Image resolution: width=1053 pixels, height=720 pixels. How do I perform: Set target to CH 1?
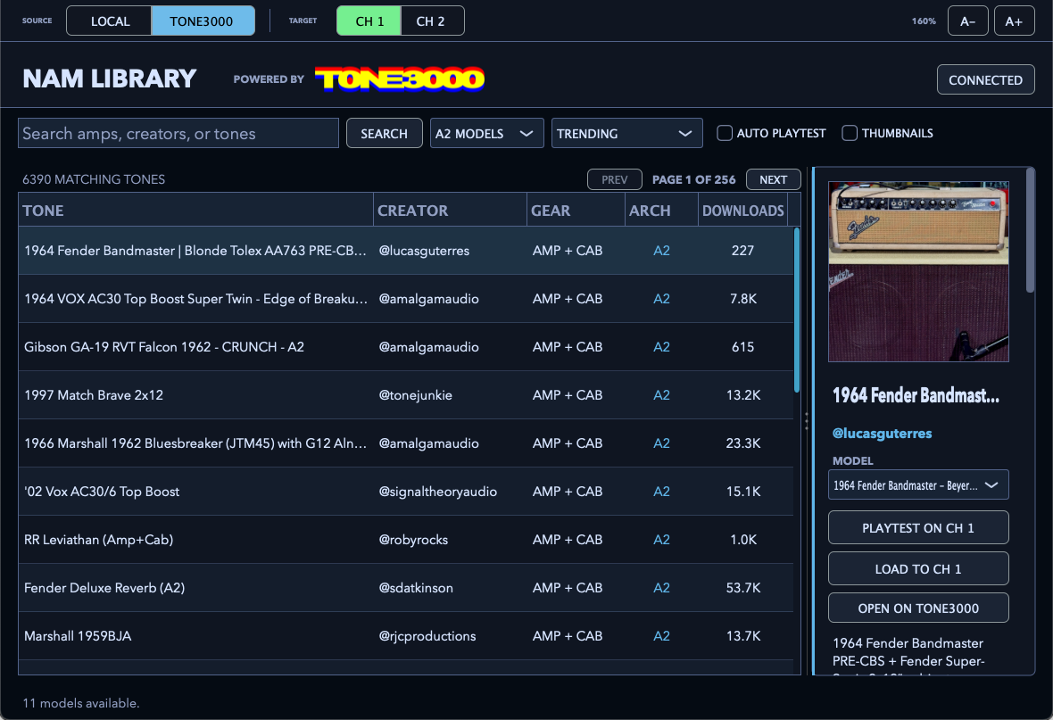pyautogui.click(x=369, y=21)
